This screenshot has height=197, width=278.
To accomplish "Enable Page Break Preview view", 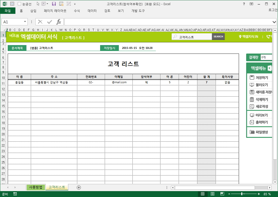I will point(222,194).
